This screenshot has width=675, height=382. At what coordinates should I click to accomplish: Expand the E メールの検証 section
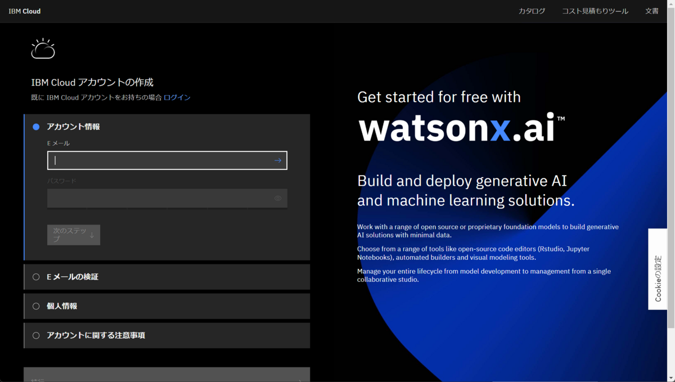coord(167,277)
